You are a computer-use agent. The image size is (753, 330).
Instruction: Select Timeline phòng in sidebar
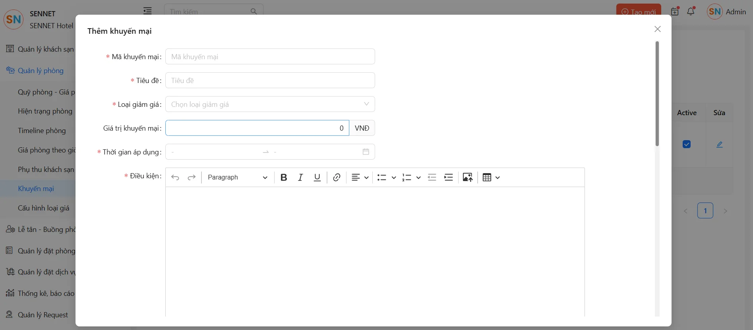coord(42,131)
